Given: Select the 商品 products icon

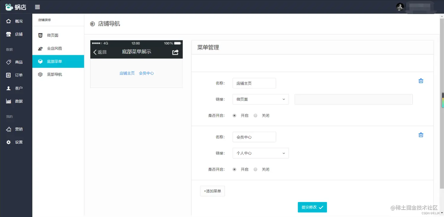Looking at the screenshot, I should (x=16, y=62).
